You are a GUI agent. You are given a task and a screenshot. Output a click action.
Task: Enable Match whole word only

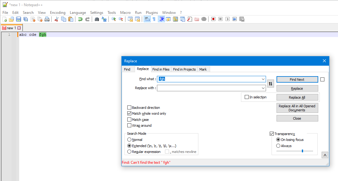point(129,113)
